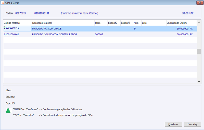Click Informe o Material neste Campo text
Image resolution: width=204 pixels, height=130 pixels.
tap(80, 13)
